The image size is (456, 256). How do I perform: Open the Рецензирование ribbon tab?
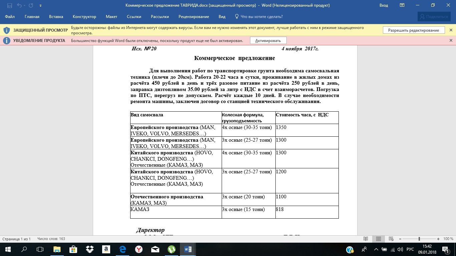(x=194, y=17)
